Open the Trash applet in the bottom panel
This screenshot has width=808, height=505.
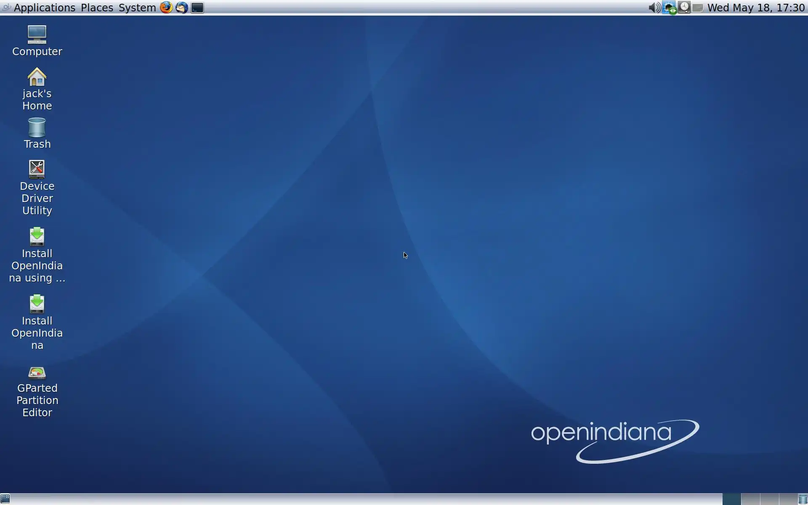pos(803,500)
